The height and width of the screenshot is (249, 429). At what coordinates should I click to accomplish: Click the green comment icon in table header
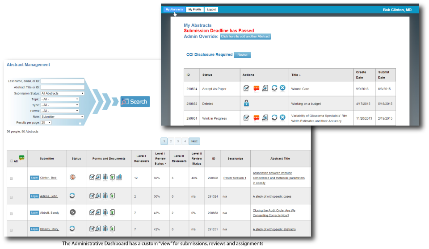pyautogui.click(x=21, y=158)
